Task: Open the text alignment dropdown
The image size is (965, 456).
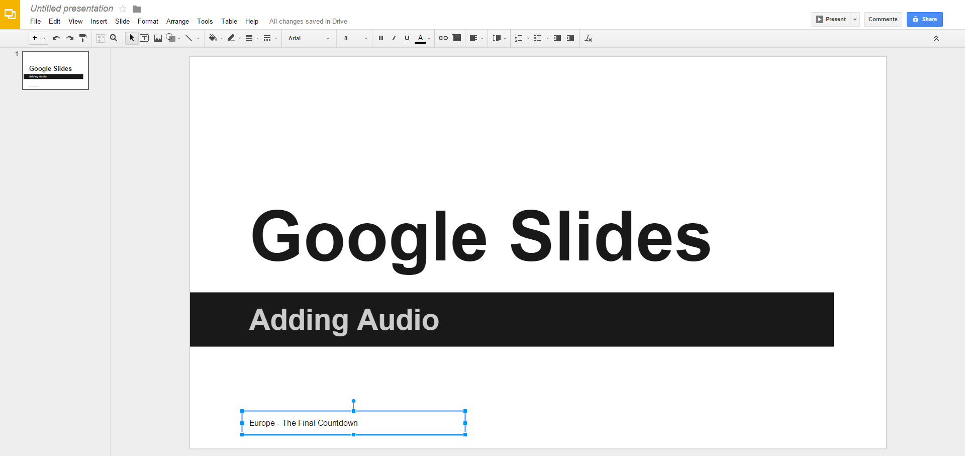Action: pyautogui.click(x=476, y=38)
